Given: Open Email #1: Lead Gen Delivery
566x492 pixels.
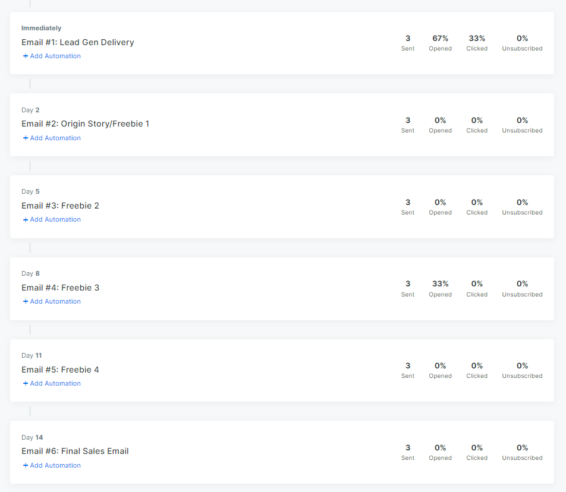Looking at the screenshot, I should (78, 42).
